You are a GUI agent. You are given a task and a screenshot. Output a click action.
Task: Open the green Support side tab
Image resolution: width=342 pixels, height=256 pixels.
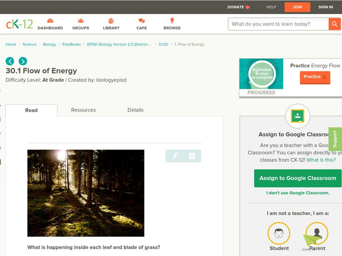[x=335, y=139]
